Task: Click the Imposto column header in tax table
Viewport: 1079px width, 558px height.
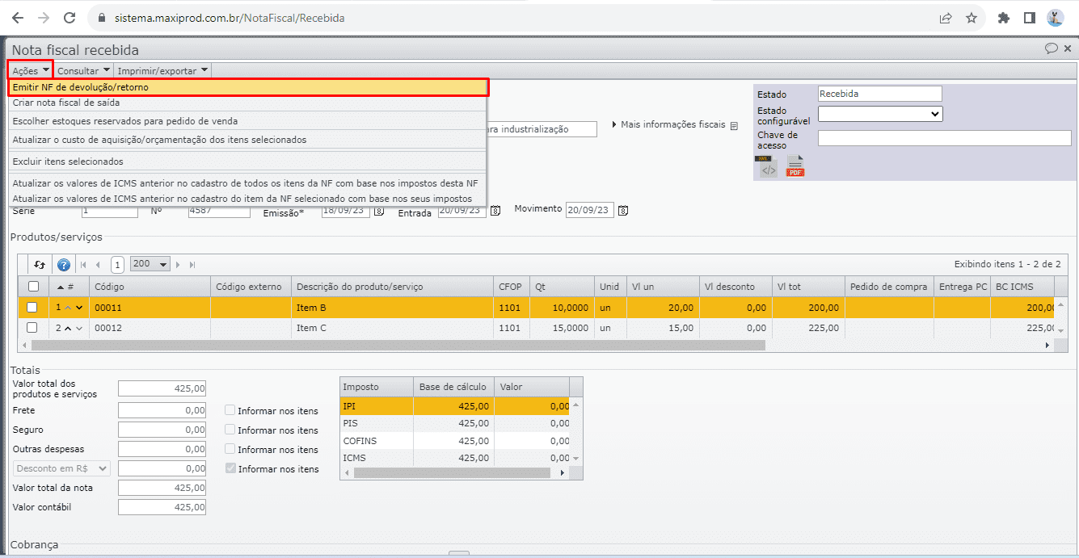Action: (377, 387)
